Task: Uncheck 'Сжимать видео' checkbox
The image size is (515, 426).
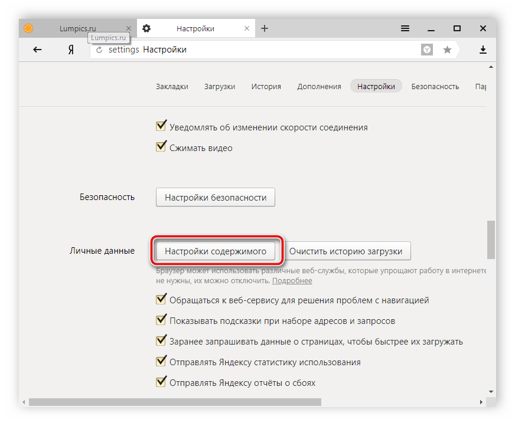Action: pyautogui.click(x=161, y=148)
